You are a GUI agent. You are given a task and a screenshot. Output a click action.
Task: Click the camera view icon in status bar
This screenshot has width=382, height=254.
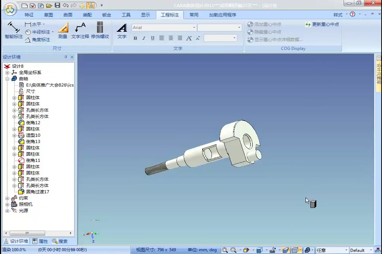tap(273, 250)
